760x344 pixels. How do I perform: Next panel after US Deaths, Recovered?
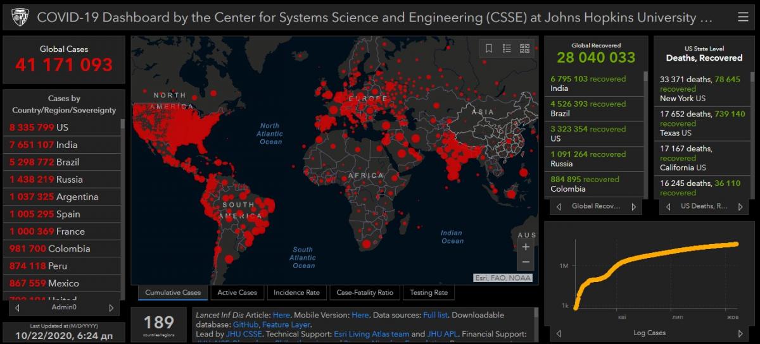[x=740, y=207]
